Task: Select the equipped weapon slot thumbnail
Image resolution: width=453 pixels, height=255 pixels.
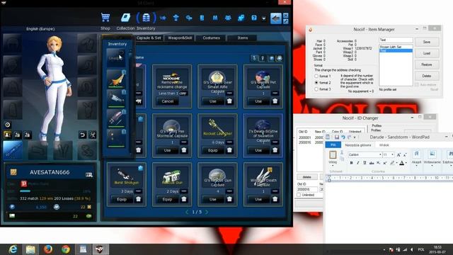Action: [x=13, y=150]
